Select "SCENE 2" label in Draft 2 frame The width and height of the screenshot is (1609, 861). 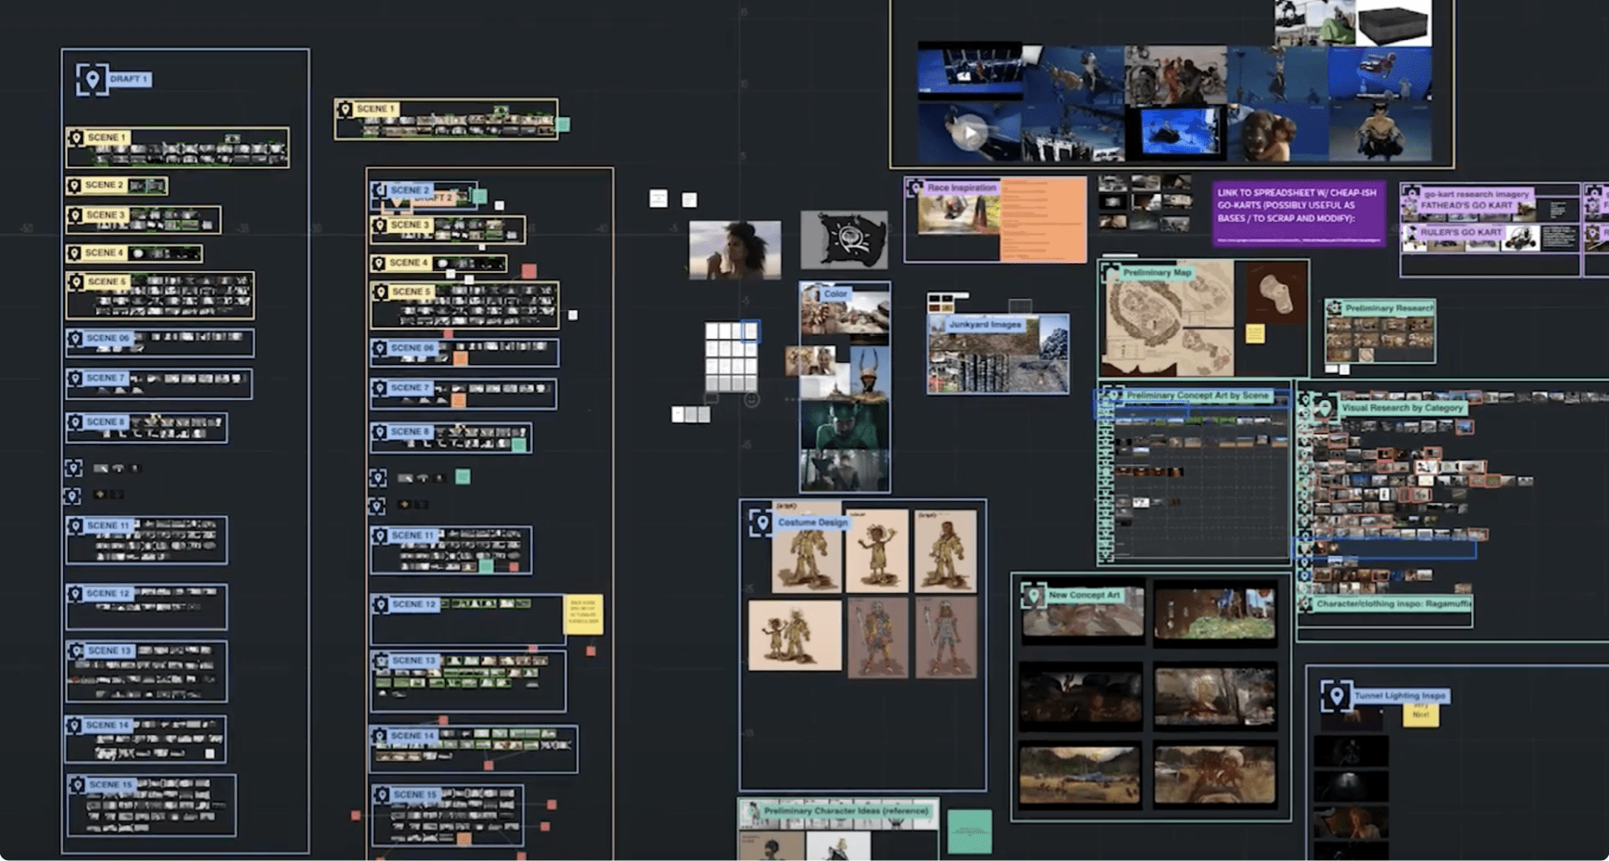pyautogui.click(x=410, y=191)
